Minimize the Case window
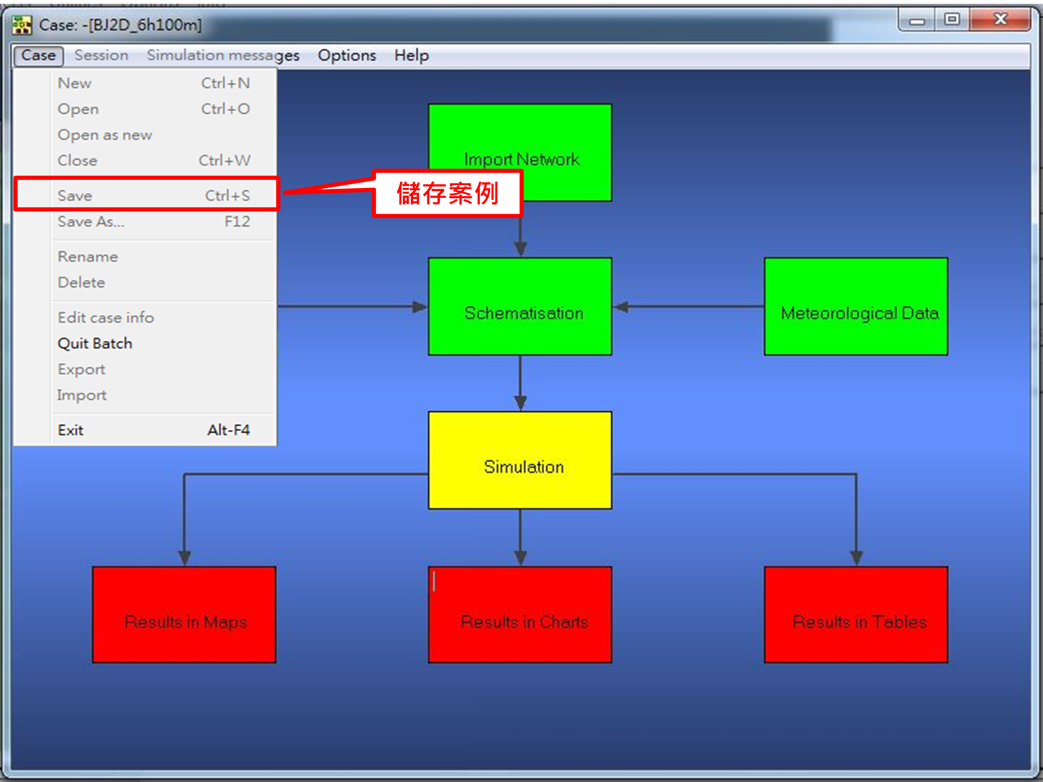Screen dimensions: 1043x782 click(x=917, y=20)
